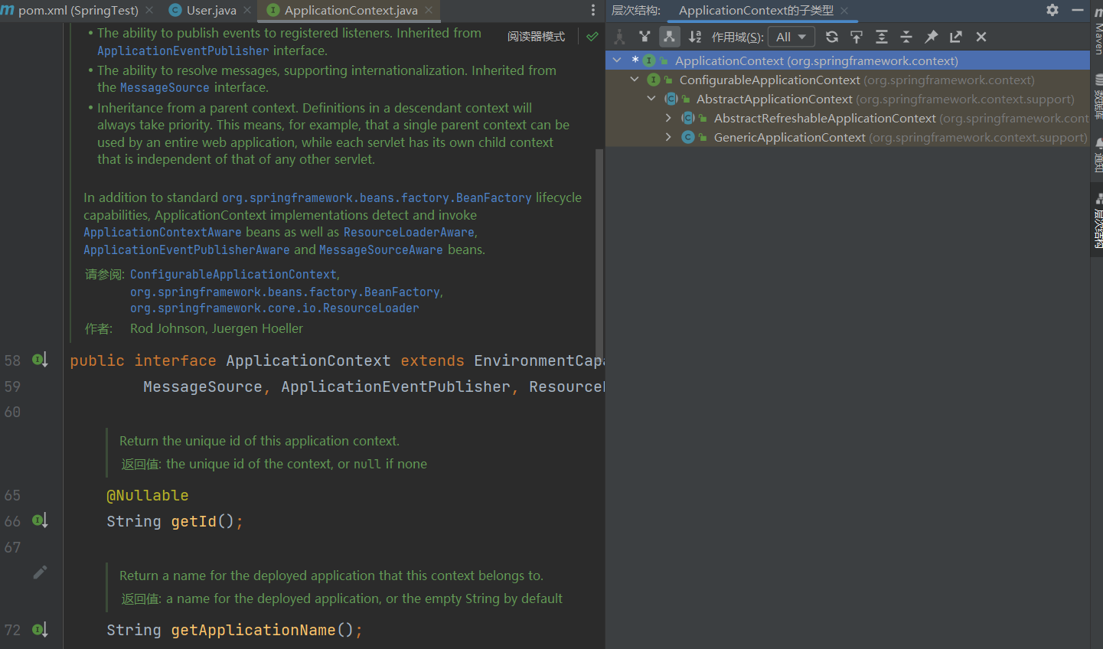1103x649 pixels.
Task: Toggle alphabetical sorting in hierarchy
Action: (x=695, y=37)
